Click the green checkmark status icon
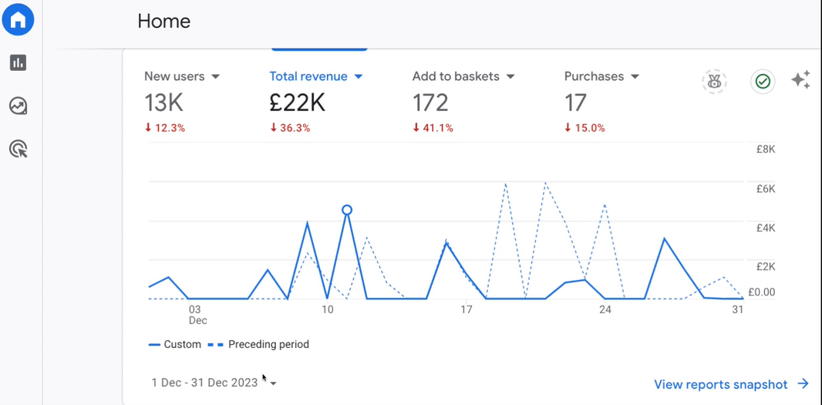Viewport: 822px width, 405px height. 763,81
